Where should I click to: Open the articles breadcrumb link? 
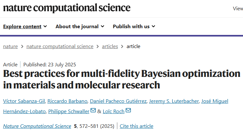coord(110,46)
